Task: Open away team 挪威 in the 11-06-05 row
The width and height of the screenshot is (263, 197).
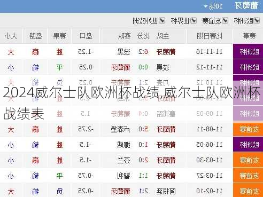Action: click(x=124, y=145)
